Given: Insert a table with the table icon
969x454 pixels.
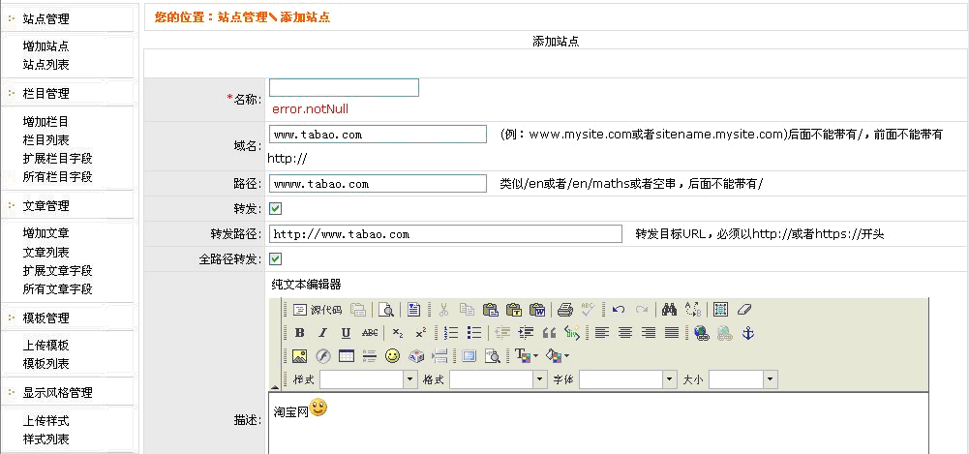Looking at the screenshot, I should tap(346, 356).
